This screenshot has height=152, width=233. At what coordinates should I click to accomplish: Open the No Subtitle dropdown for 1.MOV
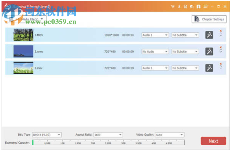185,35
